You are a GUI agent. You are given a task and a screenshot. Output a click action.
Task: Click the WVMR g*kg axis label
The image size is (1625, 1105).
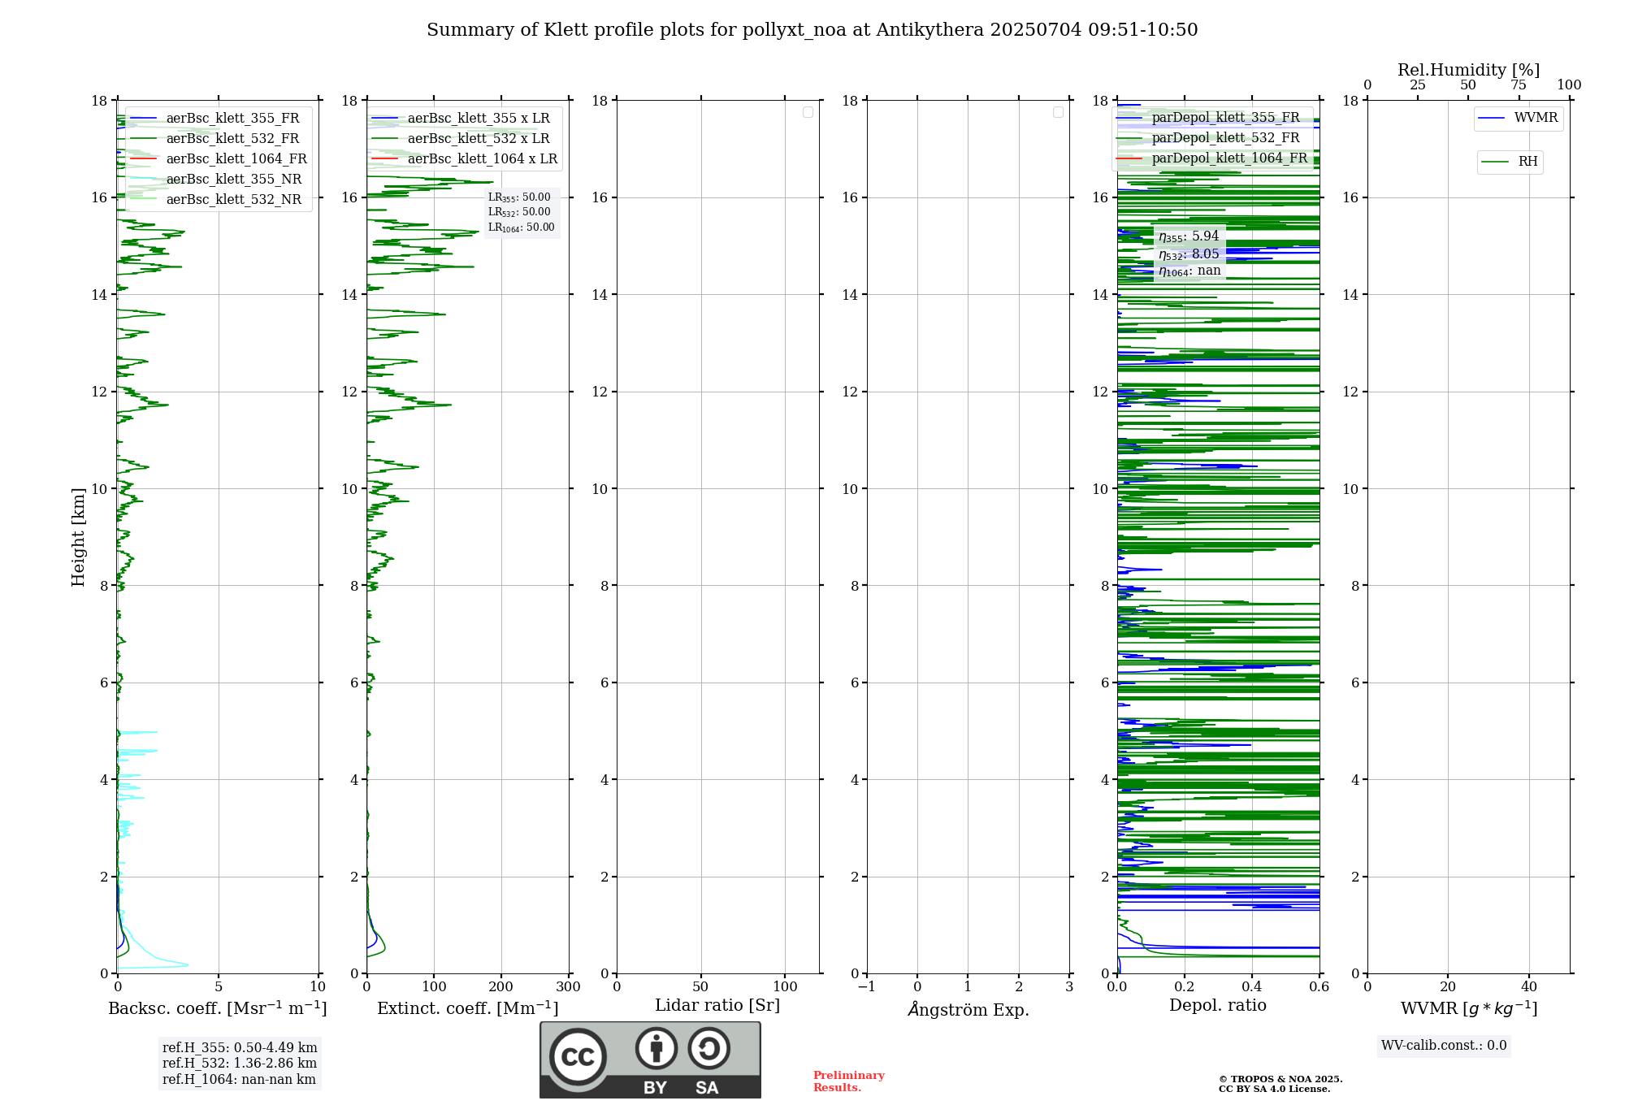(x=1469, y=1008)
